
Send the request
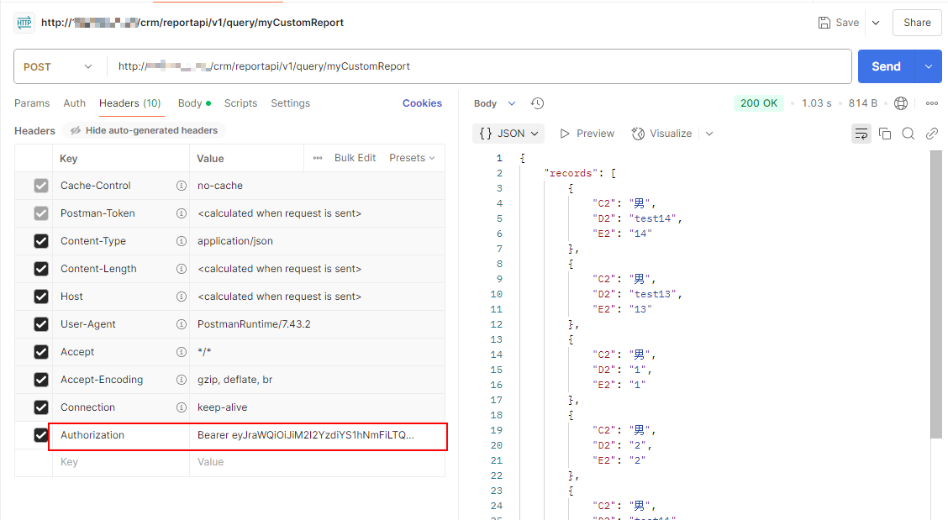click(887, 66)
